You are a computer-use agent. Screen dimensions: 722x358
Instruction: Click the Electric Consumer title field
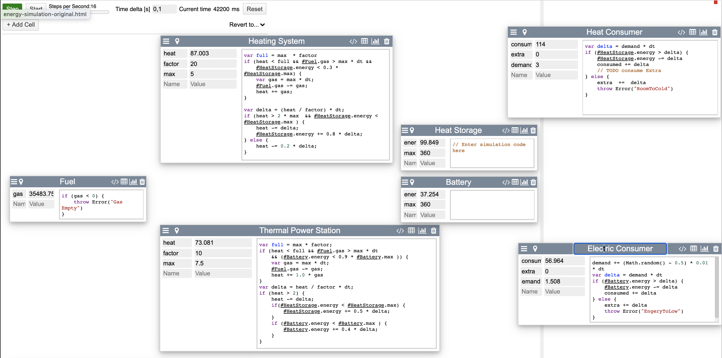(620, 249)
